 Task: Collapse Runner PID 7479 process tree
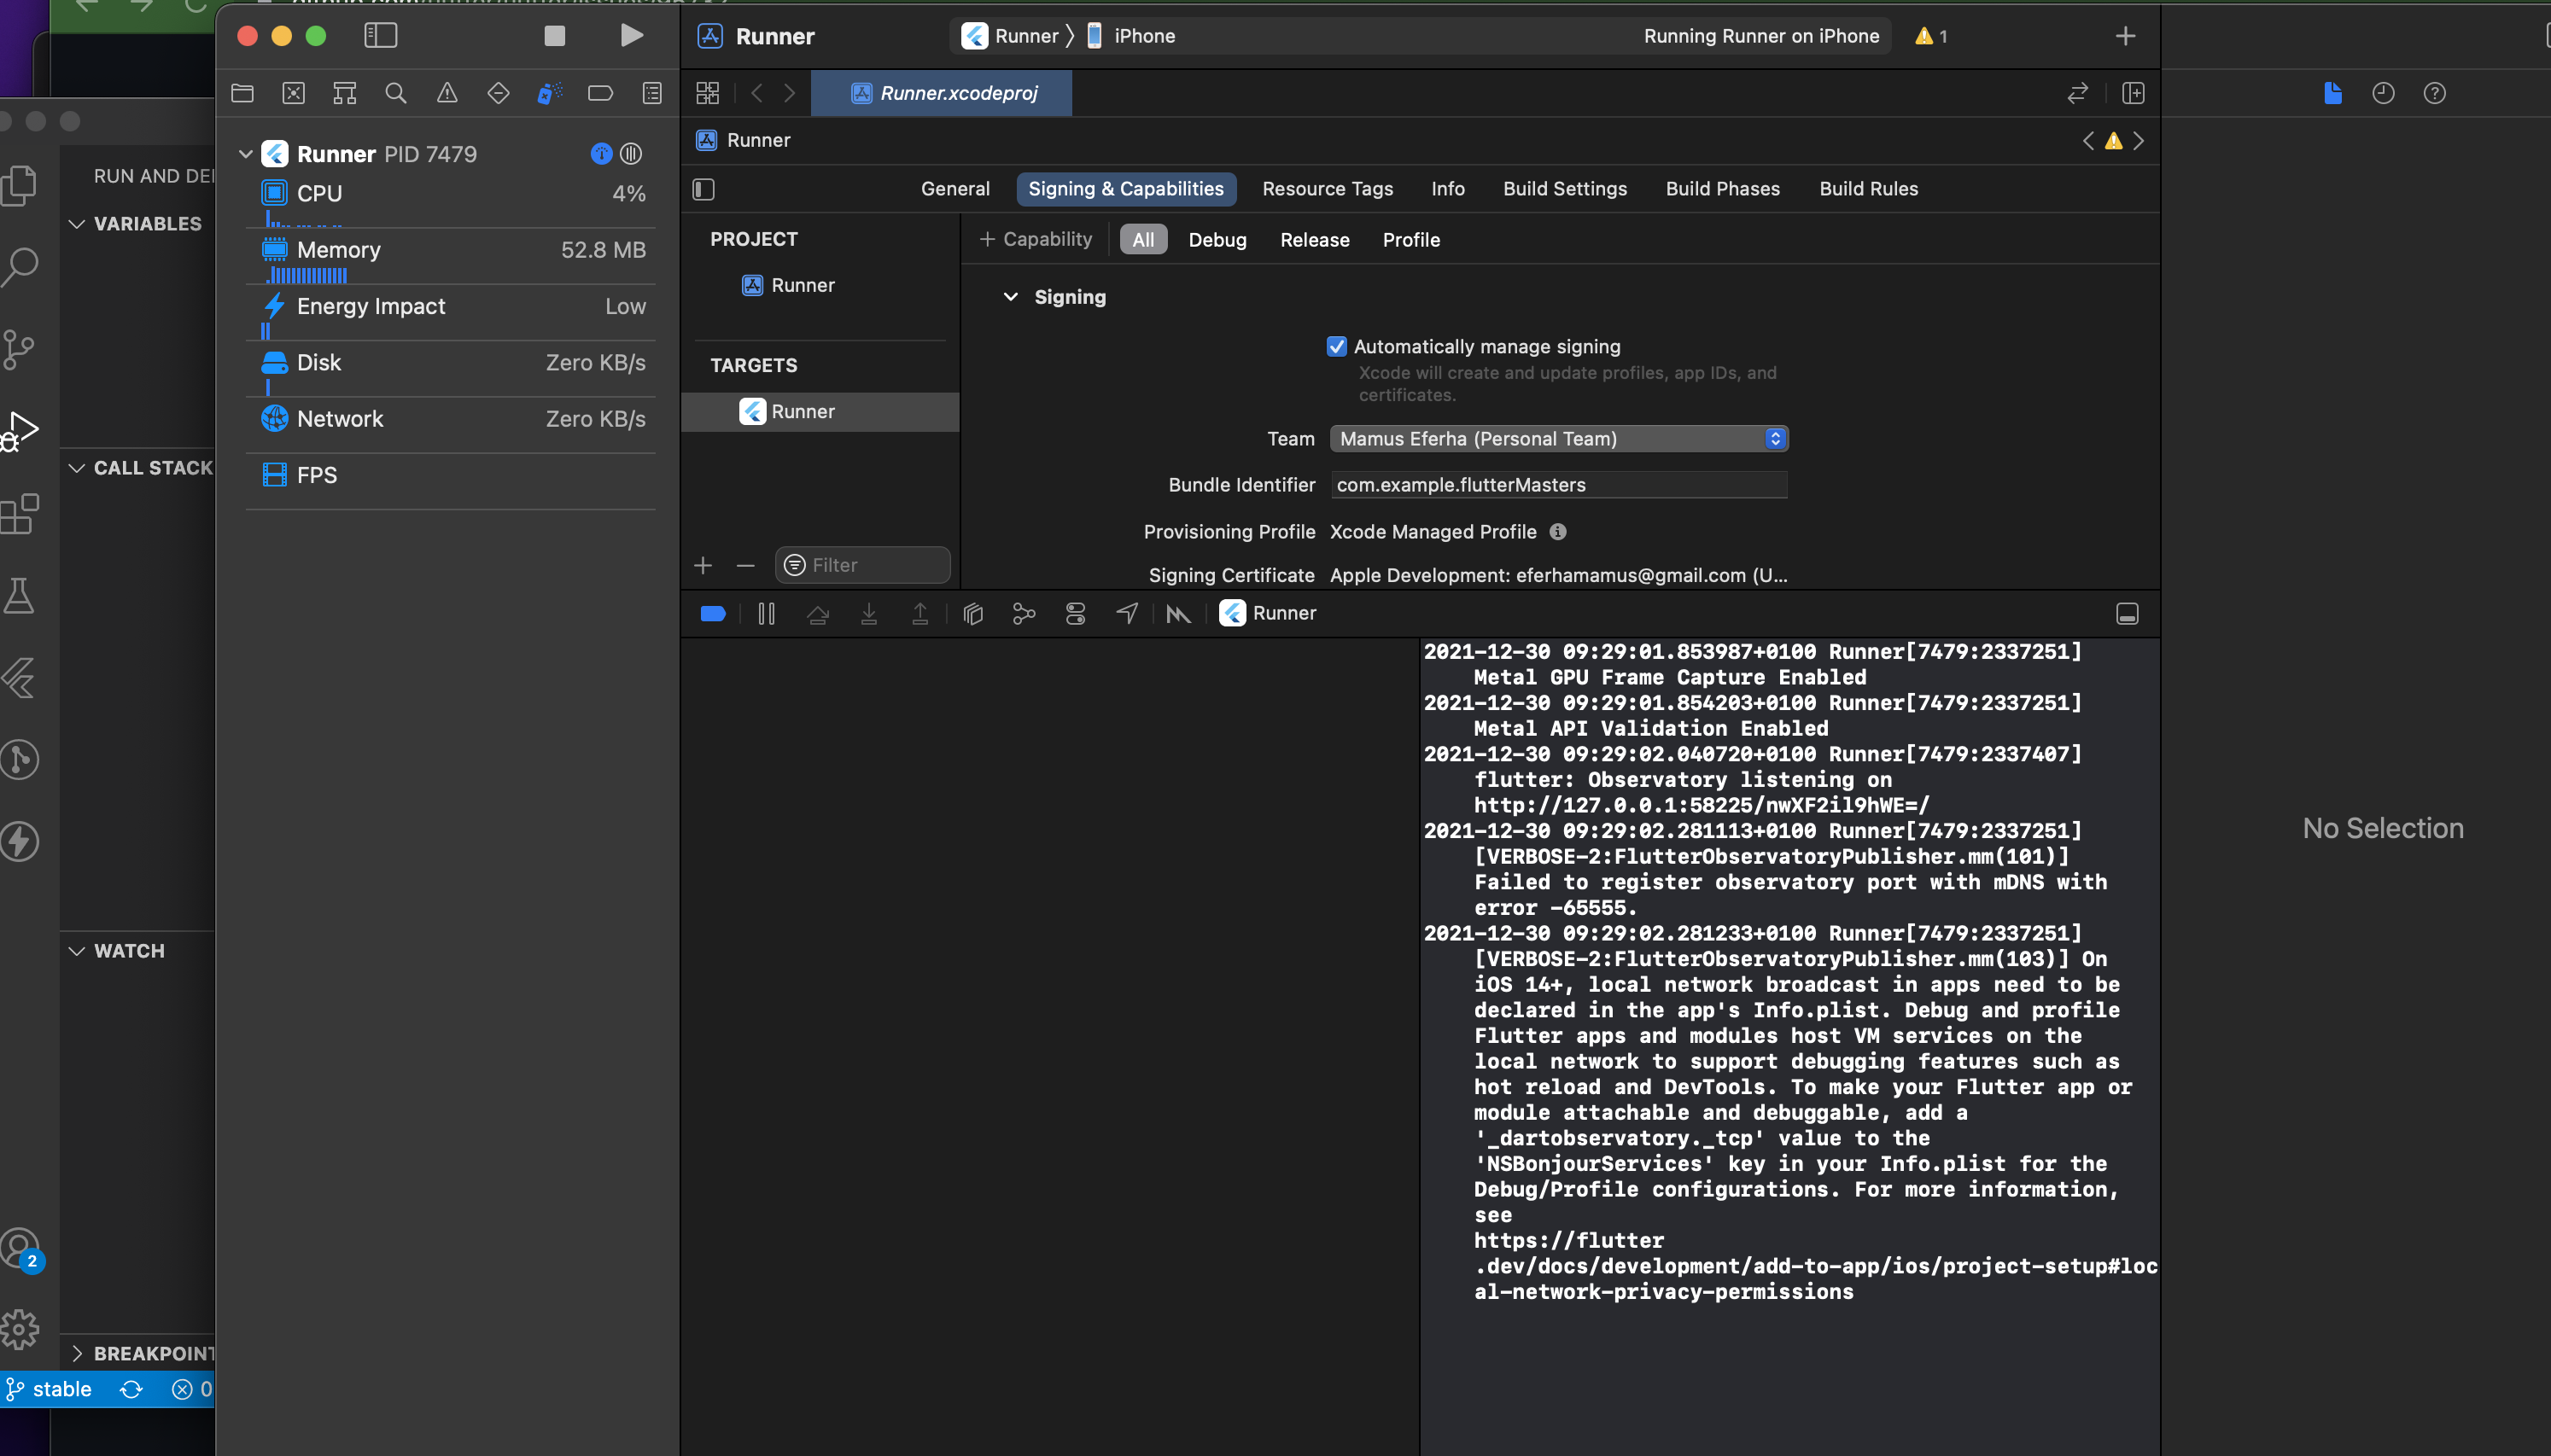click(246, 154)
